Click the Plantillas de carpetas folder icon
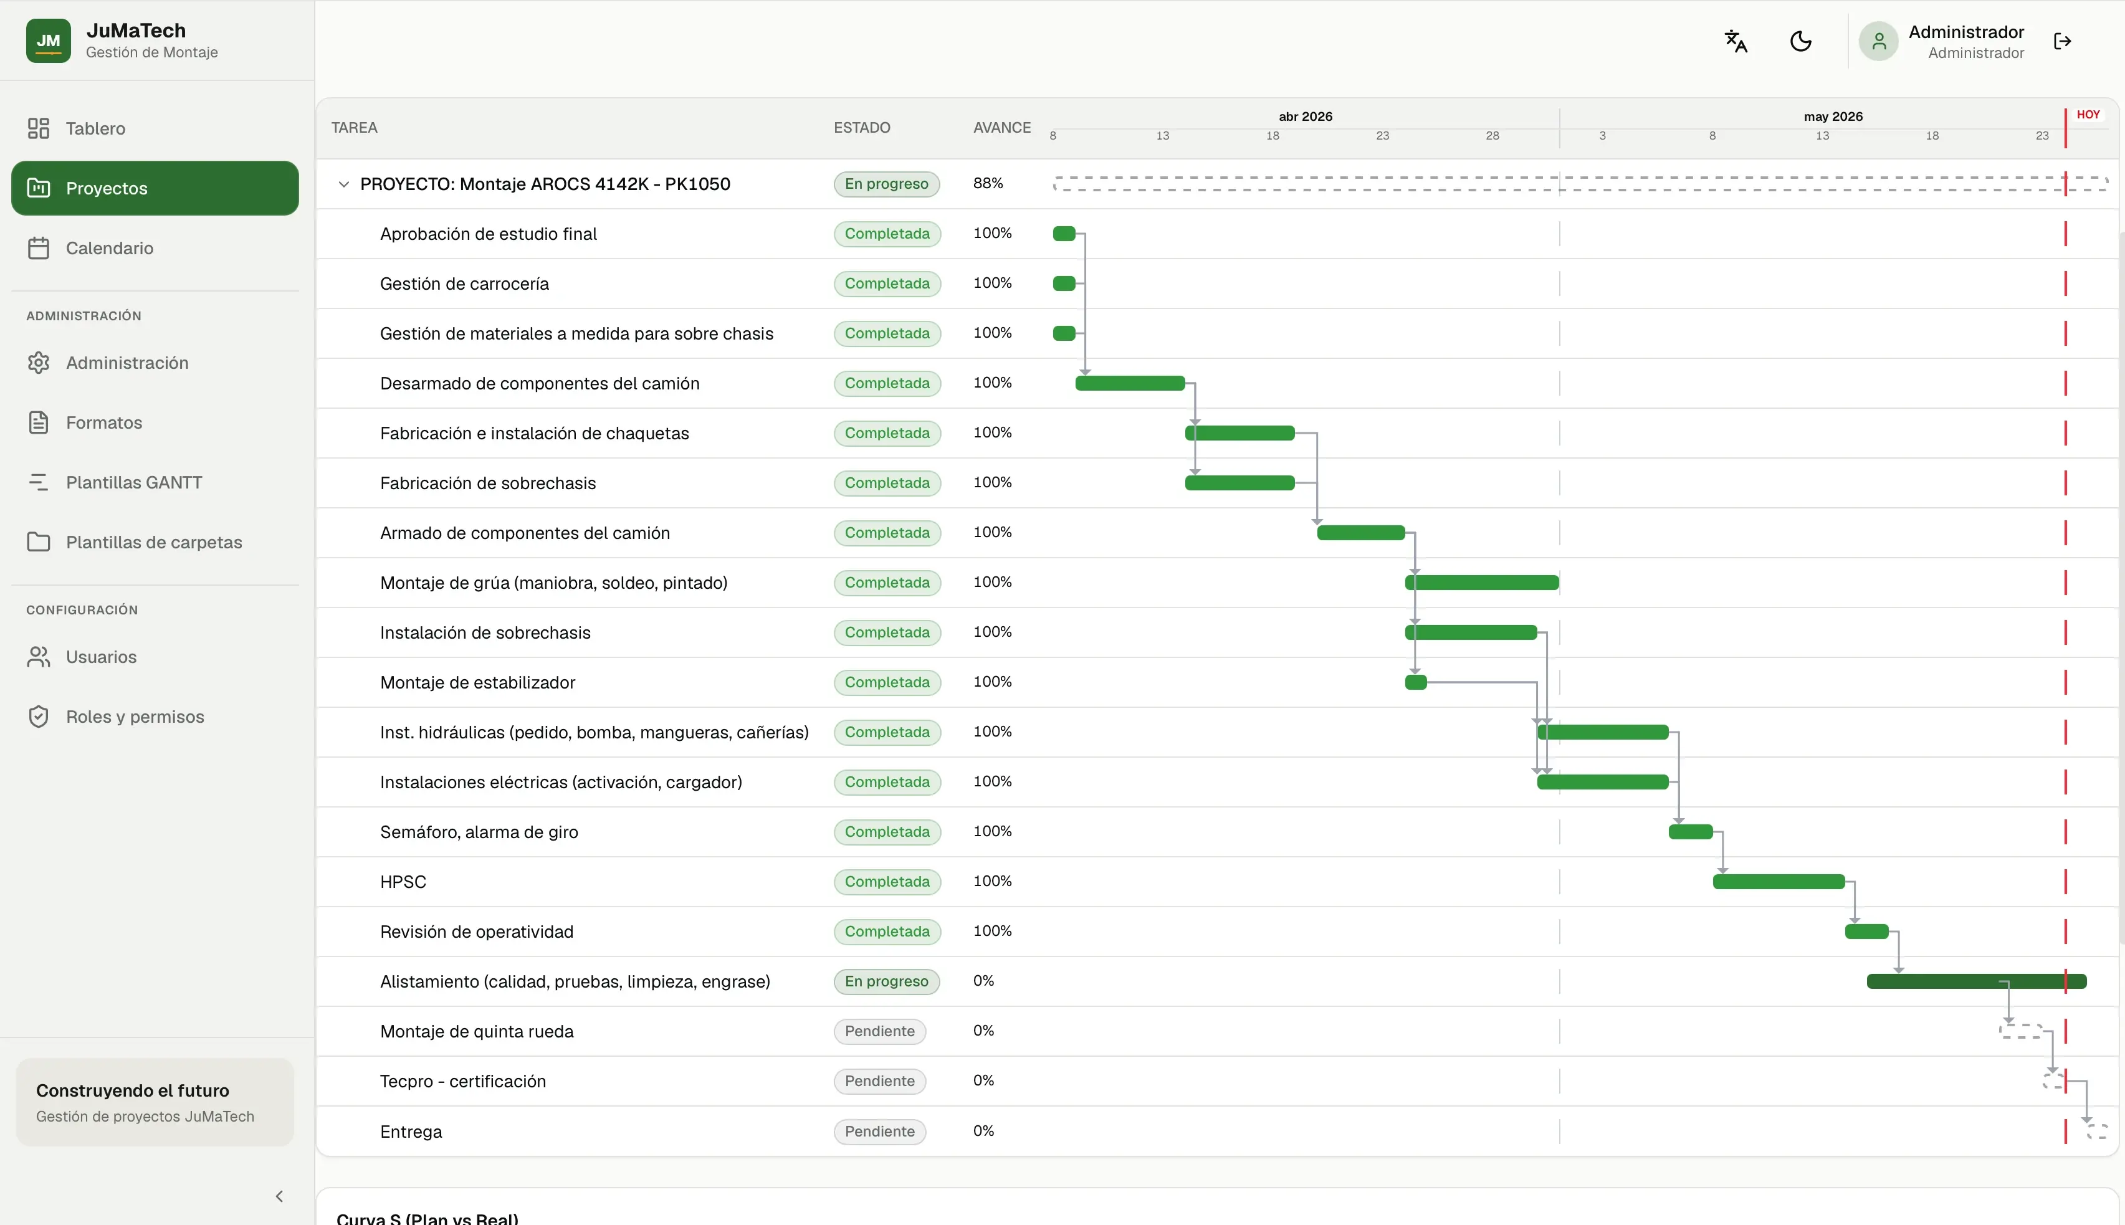Viewport: 2125px width, 1225px height. pyautogui.click(x=39, y=542)
